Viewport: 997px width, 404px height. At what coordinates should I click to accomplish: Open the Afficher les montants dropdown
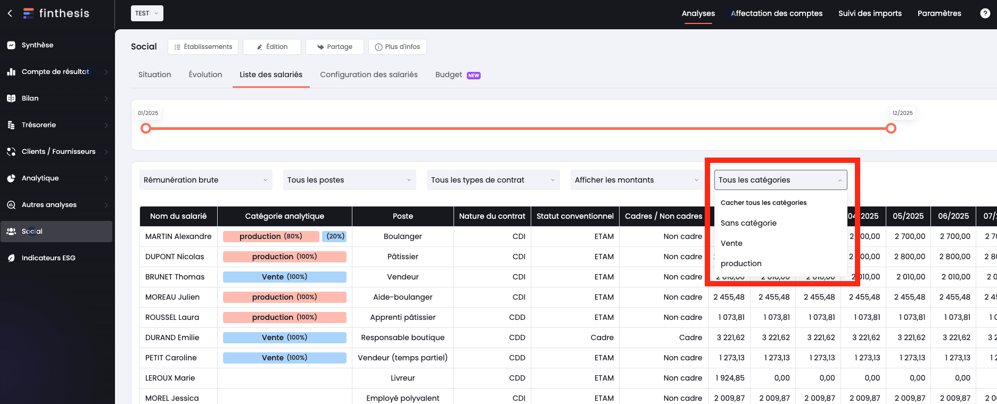pyautogui.click(x=637, y=180)
